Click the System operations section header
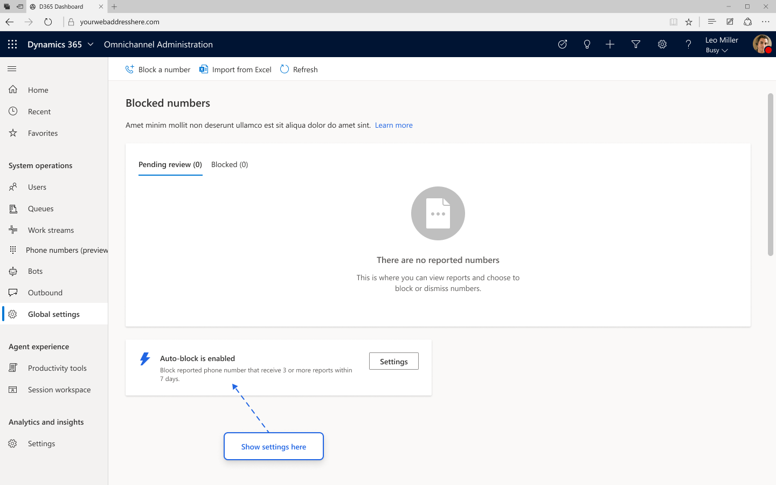This screenshot has height=485, width=776. point(40,165)
